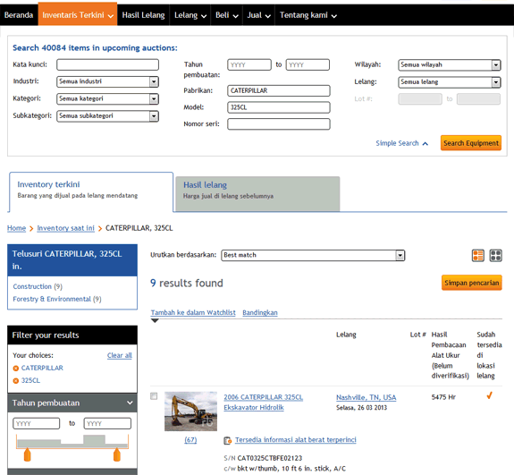Click the filter panel end year field
Image resolution: width=514 pixels, height=475 pixels.
[x=107, y=423]
